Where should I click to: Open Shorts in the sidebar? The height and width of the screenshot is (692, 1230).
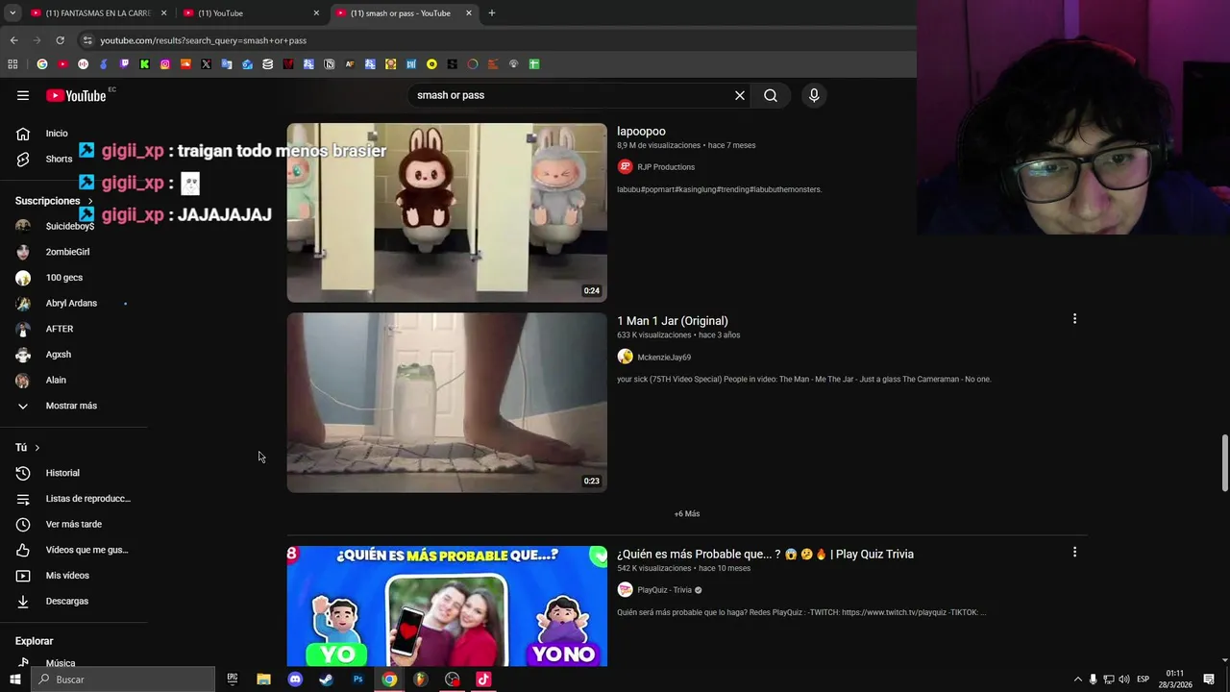coord(59,159)
